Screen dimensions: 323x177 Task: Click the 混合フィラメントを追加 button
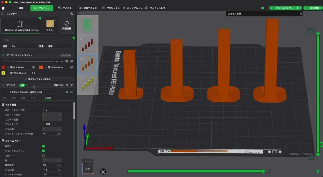[x=38, y=79]
